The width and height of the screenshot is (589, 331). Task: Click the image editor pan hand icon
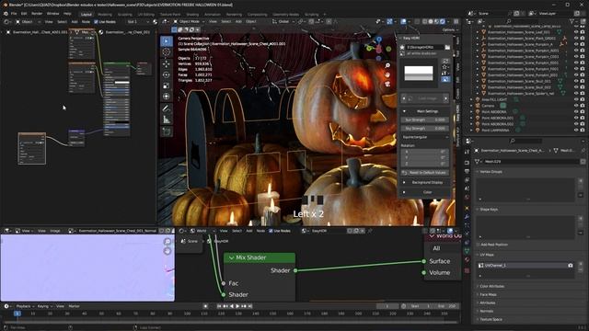tap(167, 251)
